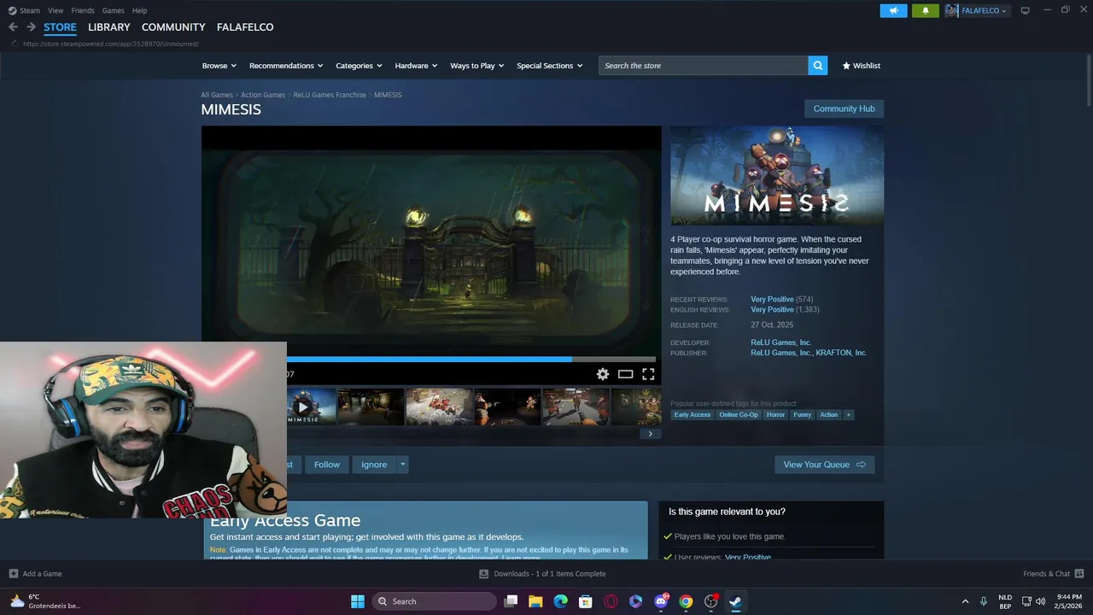Follow the MIMESIS game
The image size is (1093, 615).
point(327,465)
